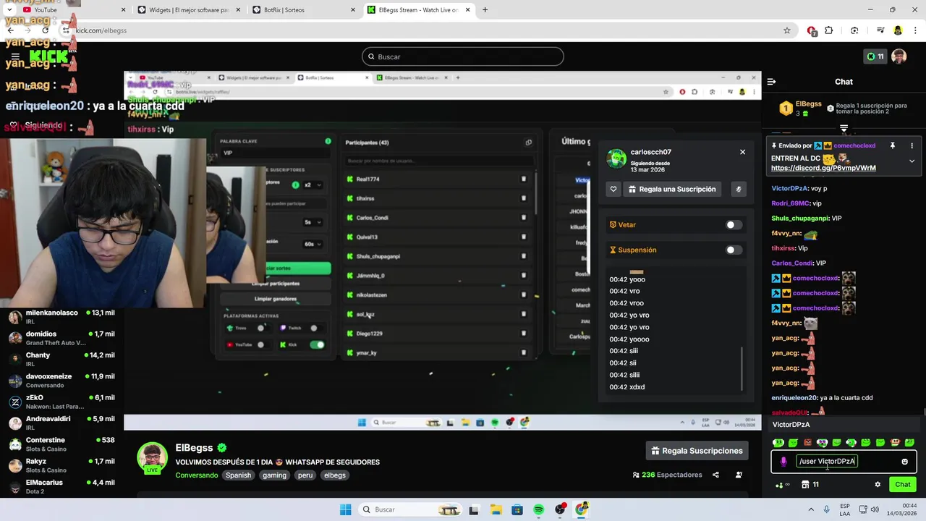Click the elbegs tag
The width and height of the screenshot is (926, 521).
coord(335,475)
